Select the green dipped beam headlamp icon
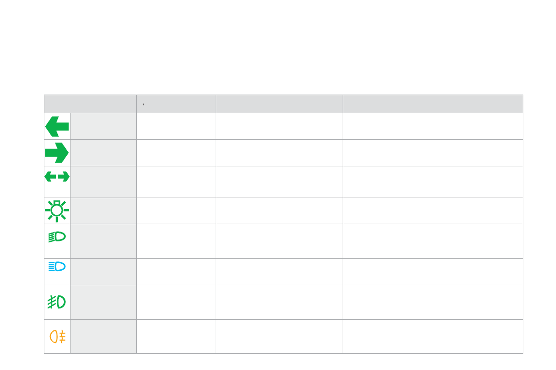 tap(57, 237)
